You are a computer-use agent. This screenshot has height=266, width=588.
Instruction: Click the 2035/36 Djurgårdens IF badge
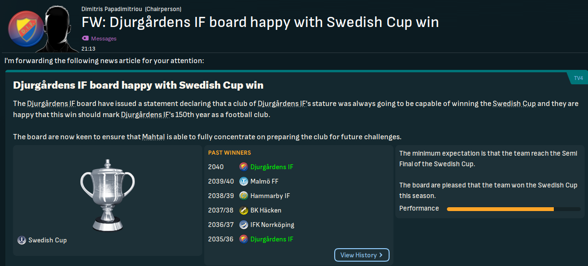point(244,239)
